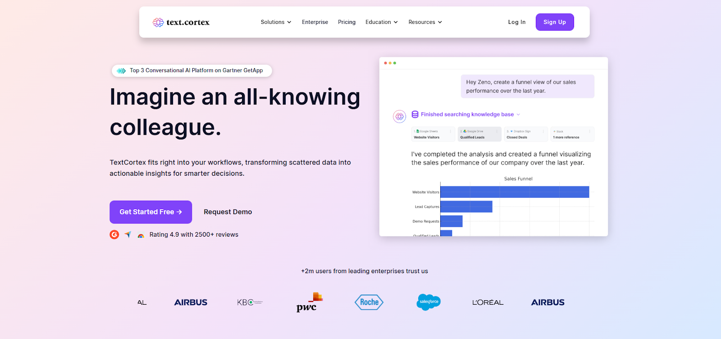
Task: Open the 1 more reference card
Action: click(x=572, y=134)
